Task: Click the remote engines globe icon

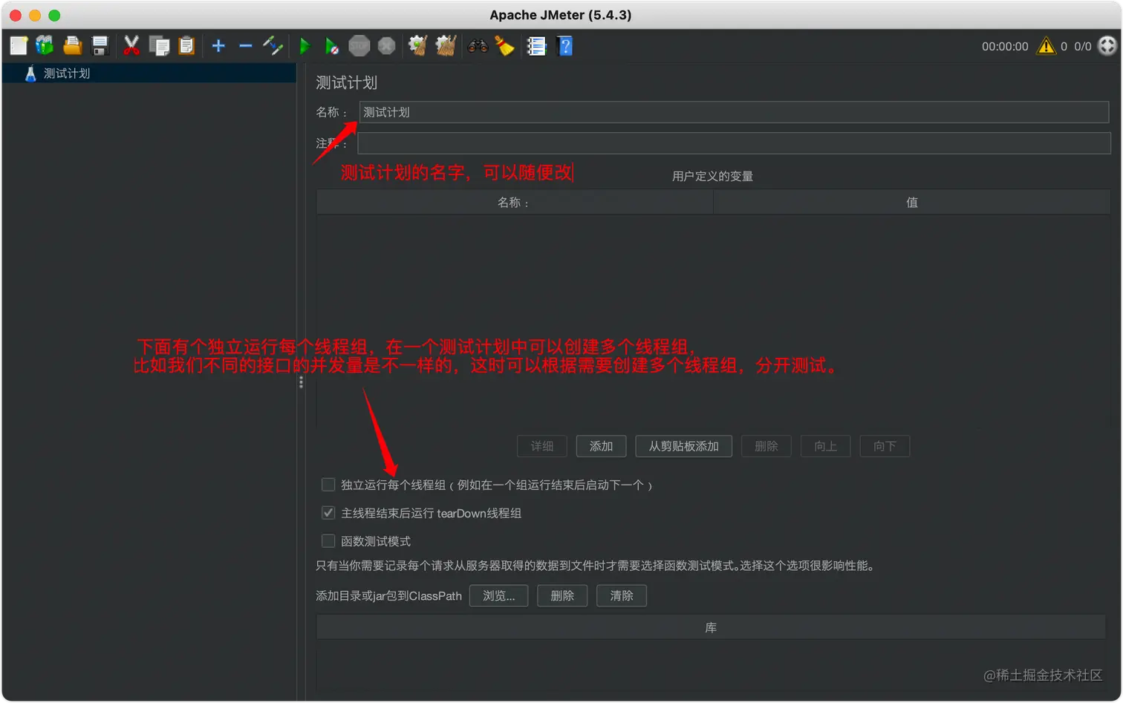Action: tap(1107, 46)
